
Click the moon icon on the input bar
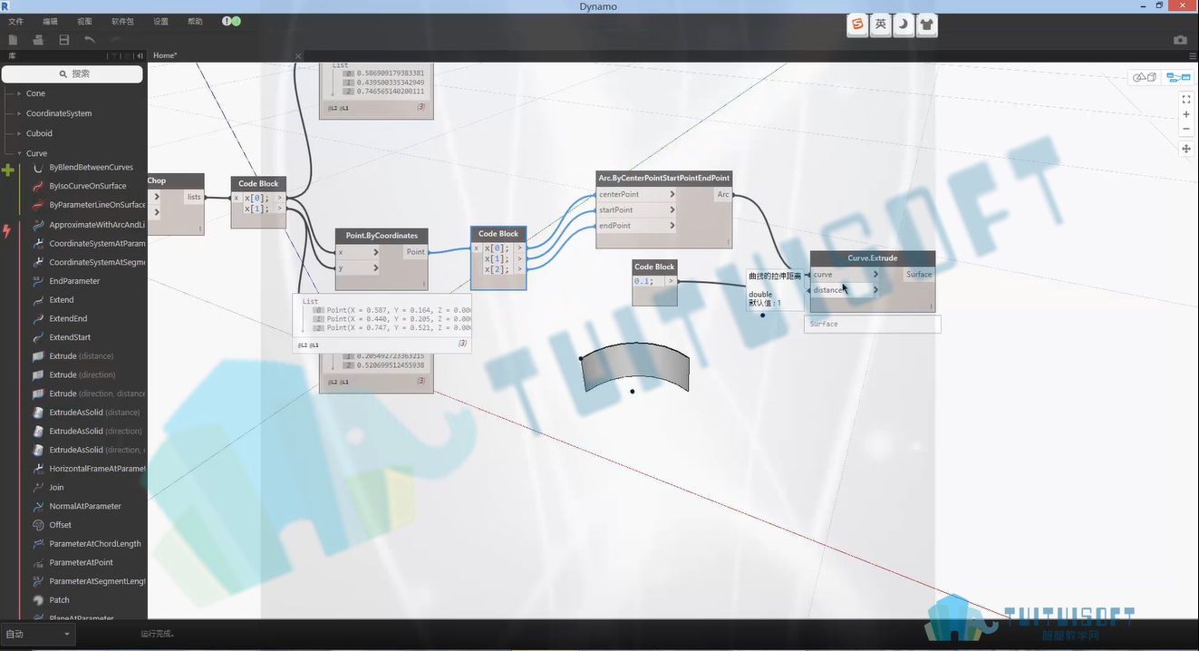(x=904, y=24)
